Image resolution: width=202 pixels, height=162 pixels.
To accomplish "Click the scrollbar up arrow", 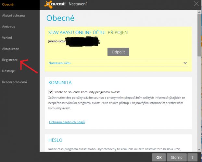I will [199, 12].
